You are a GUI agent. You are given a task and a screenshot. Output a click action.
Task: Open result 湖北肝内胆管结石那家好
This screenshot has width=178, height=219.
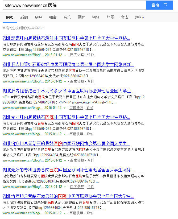pyautogui.click(x=68, y=64)
